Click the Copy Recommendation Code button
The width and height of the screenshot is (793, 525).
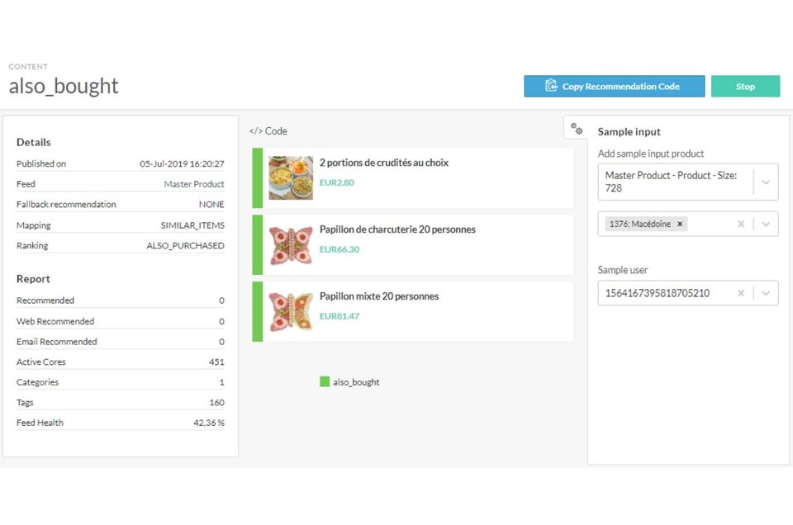(x=614, y=86)
